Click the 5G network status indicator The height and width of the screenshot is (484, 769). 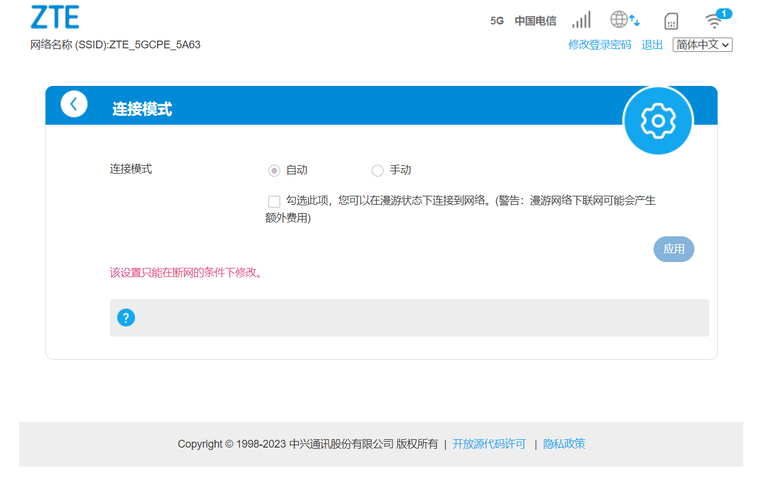click(497, 20)
